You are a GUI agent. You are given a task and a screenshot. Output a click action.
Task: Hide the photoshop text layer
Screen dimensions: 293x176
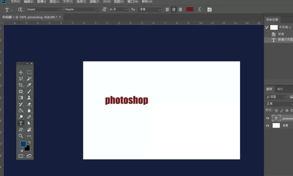pyautogui.click(x=267, y=118)
